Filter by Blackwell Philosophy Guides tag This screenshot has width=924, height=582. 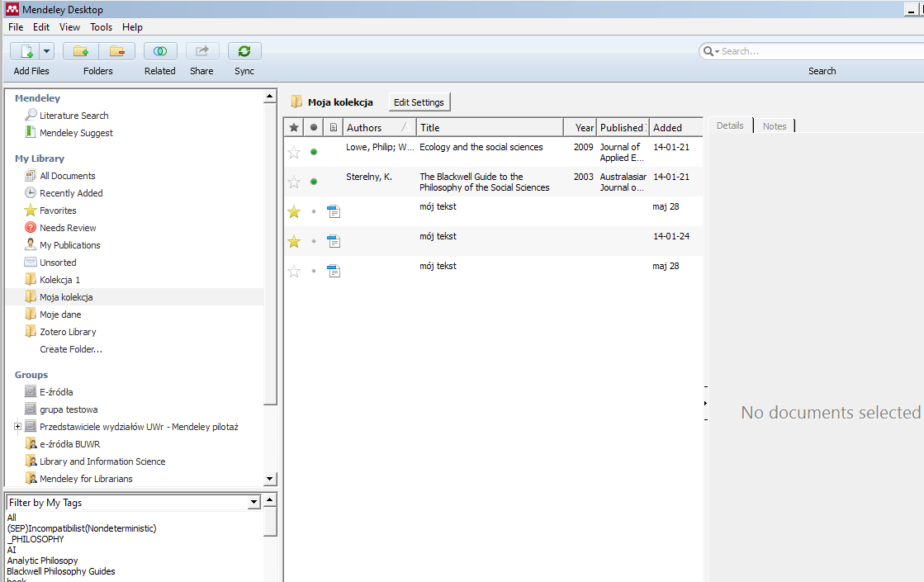coord(61,571)
